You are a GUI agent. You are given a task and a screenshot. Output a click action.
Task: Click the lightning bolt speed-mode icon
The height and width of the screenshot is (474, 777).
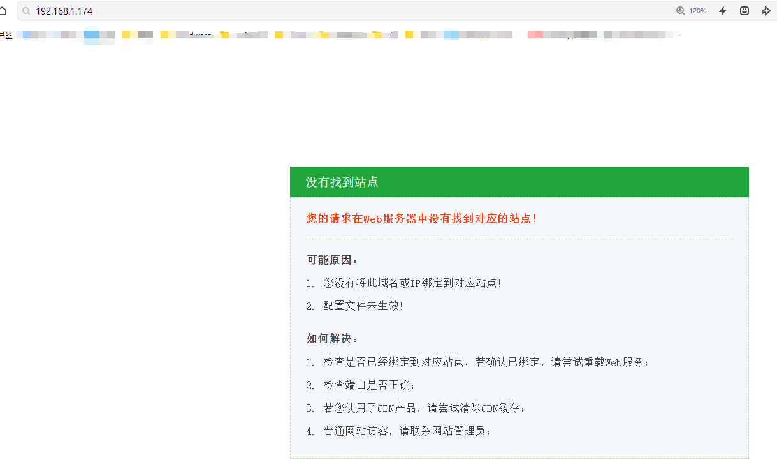[x=723, y=11]
